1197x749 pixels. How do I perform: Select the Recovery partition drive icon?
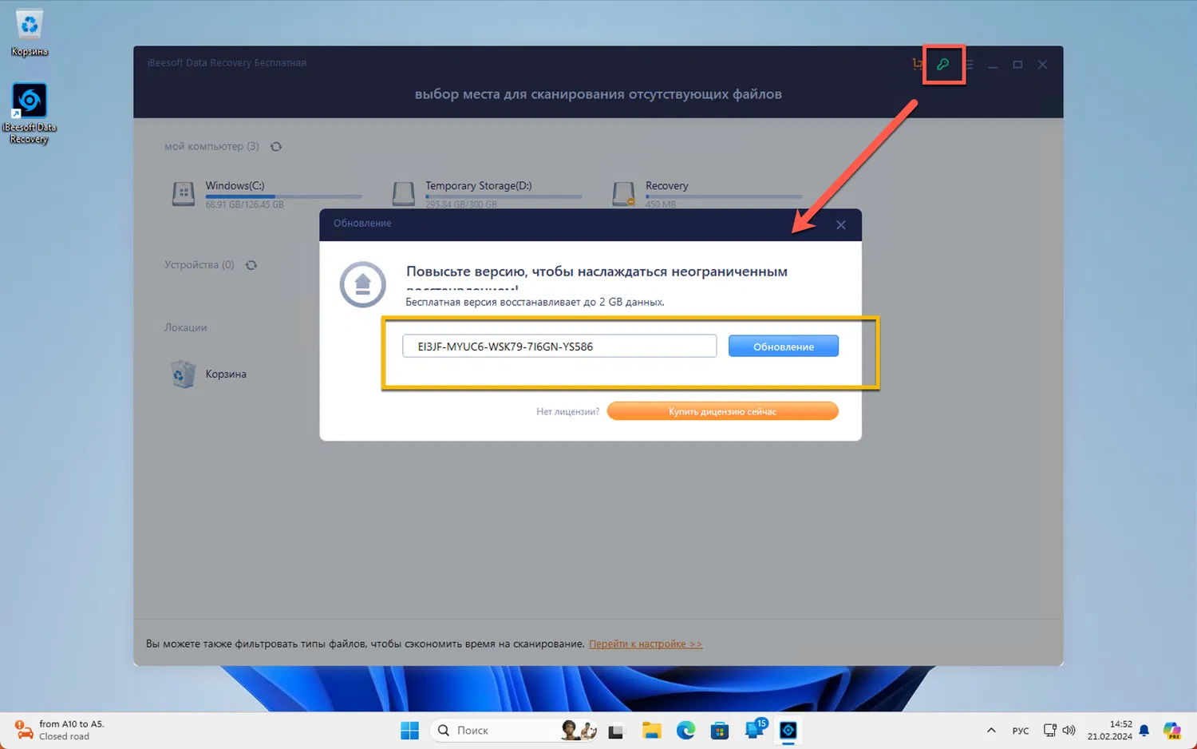(623, 194)
